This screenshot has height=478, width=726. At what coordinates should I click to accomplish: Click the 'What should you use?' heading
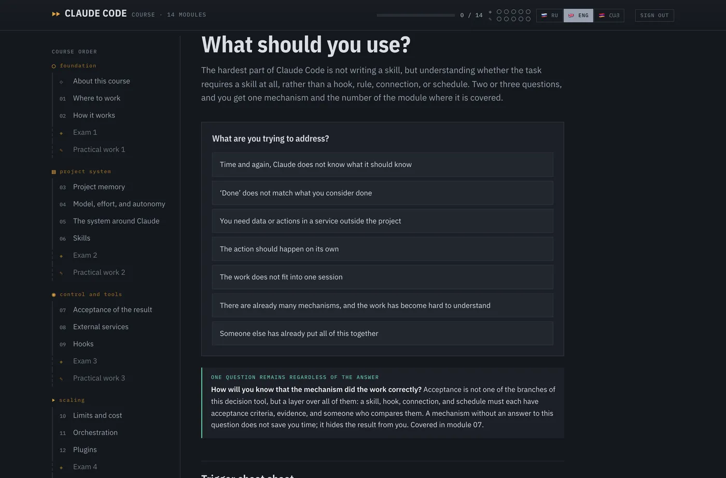[306, 45]
